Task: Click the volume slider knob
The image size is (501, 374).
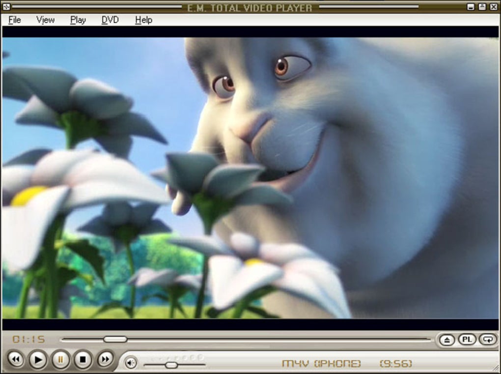Action: coord(171,365)
